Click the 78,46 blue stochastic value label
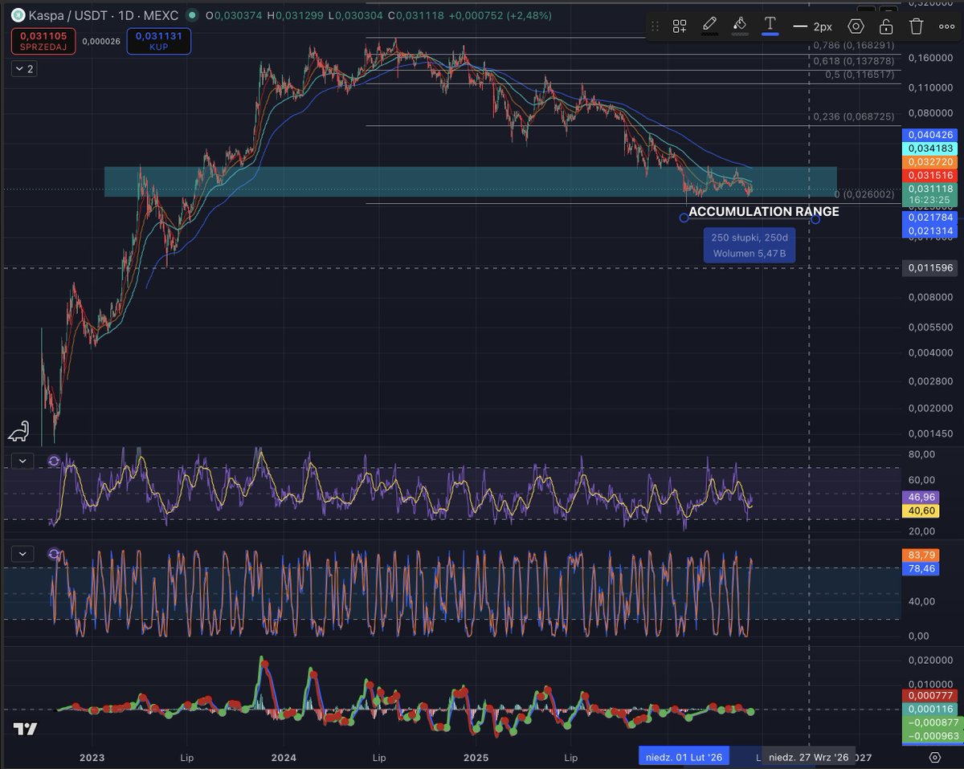The width and height of the screenshot is (964, 769). (x=919, y=568)
